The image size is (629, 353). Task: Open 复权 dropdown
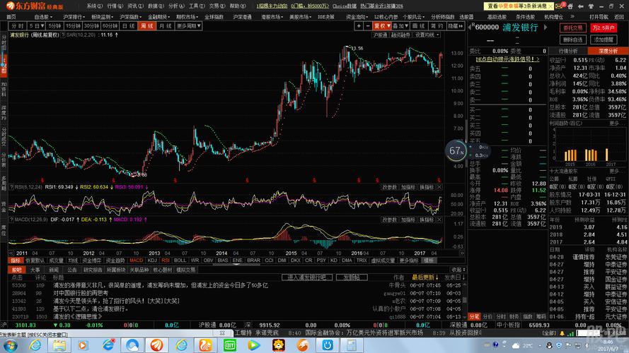click(382, 26)
